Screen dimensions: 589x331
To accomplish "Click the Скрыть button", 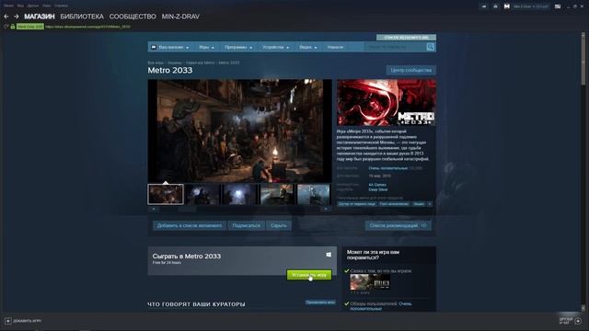I will click(279, 225).
